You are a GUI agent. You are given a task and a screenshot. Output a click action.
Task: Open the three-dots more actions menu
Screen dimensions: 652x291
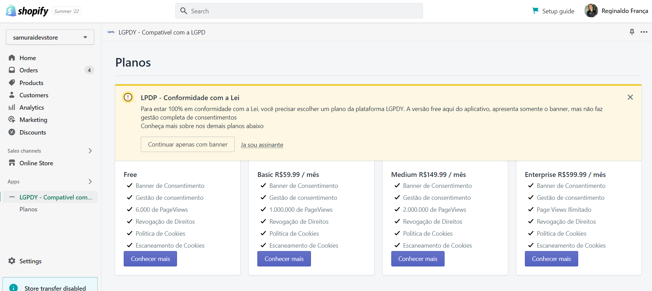pyautogui.click(x=644, y=32)
